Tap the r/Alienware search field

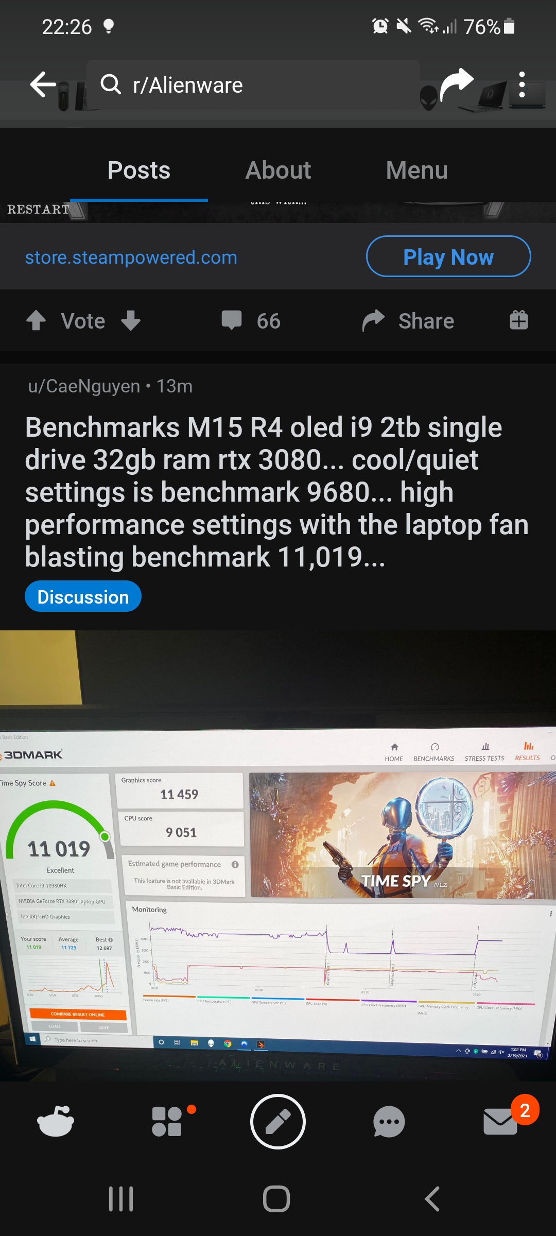point(253,84)
